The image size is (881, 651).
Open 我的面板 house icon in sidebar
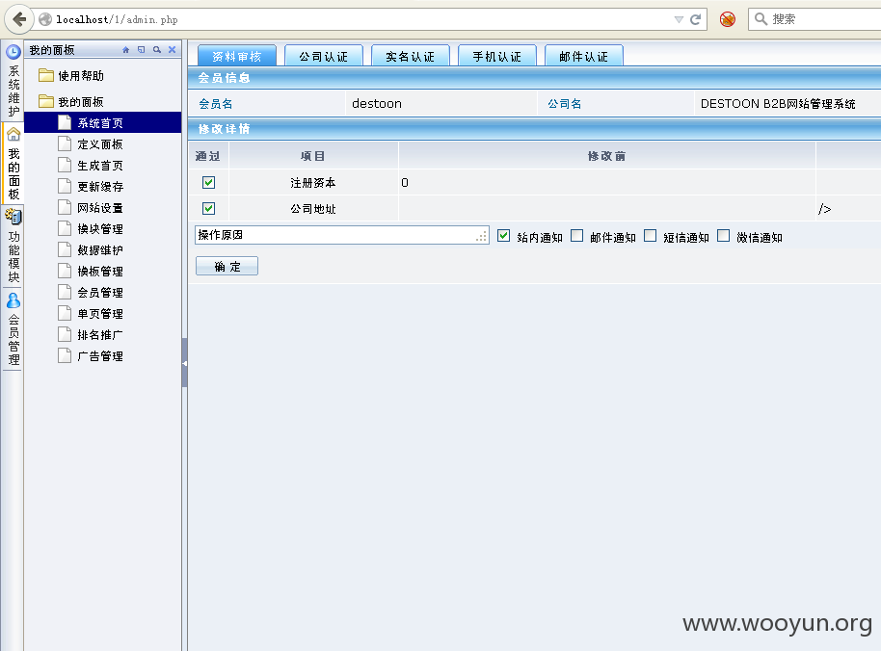13,134
